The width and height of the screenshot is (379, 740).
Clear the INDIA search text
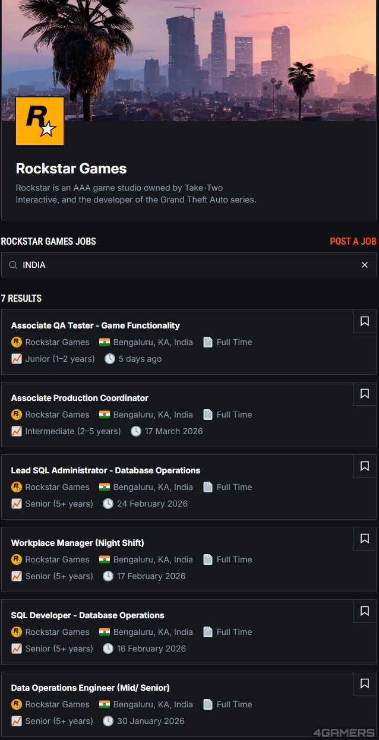[x=364, y=265]
